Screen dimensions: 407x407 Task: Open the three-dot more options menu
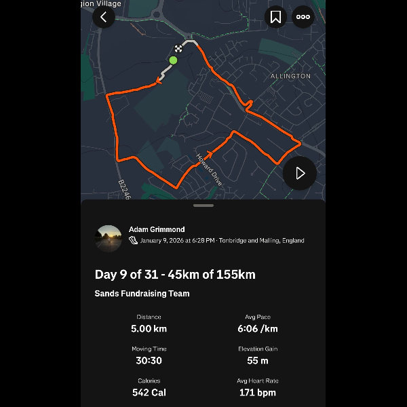pos(303,17)
